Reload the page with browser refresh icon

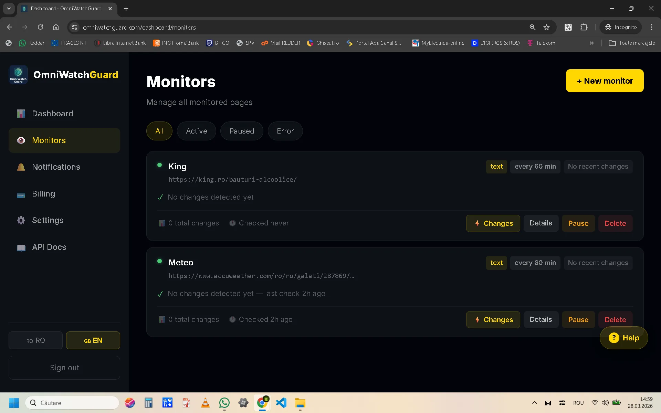click(x=40, y=27)
